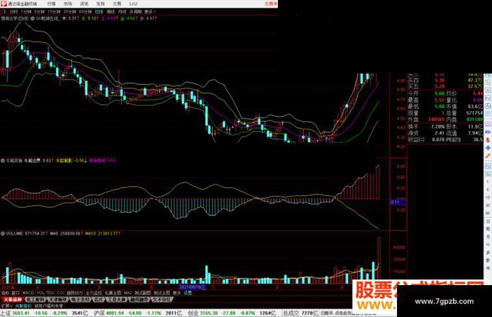
Task: Open the 多周期 view tab
Action: (135, 12)
